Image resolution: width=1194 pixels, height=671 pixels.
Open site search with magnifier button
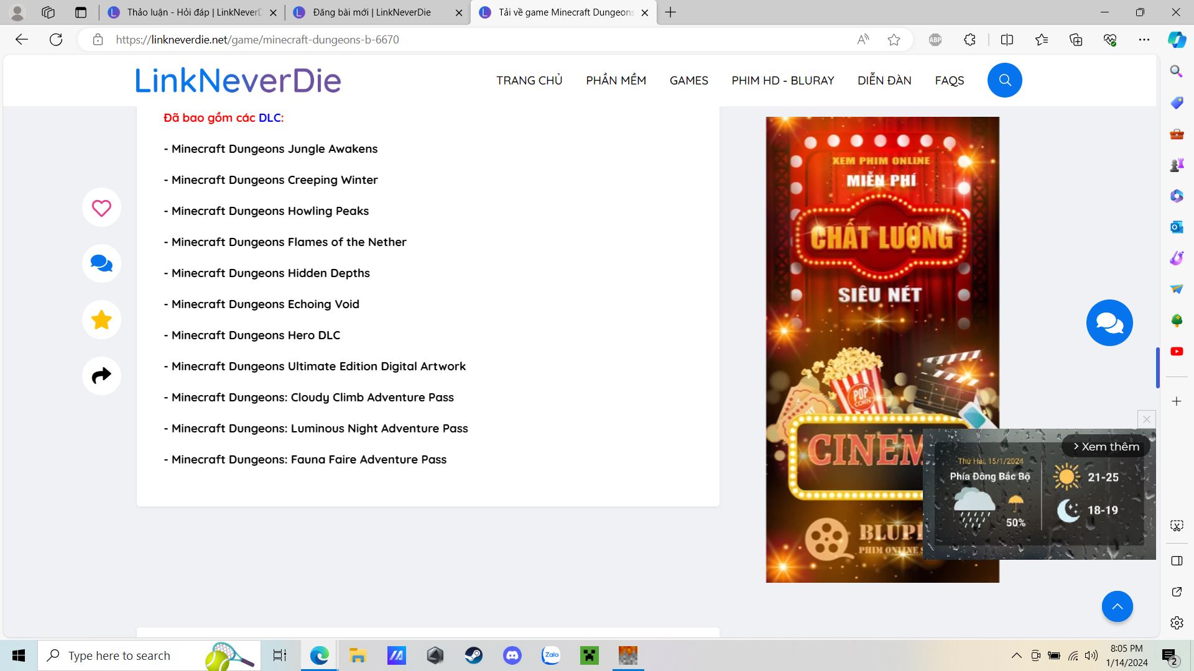1004,80
